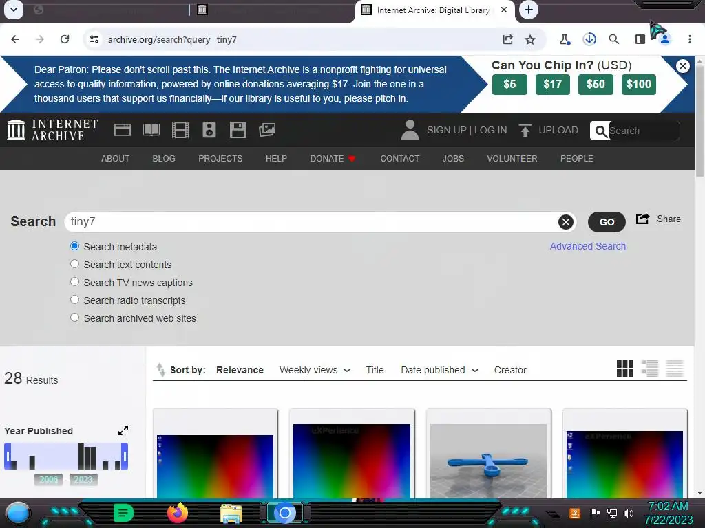This screenshot has width=705, height=528.
Task: Clear the tiny7 search query
Action: click(566, 222)
